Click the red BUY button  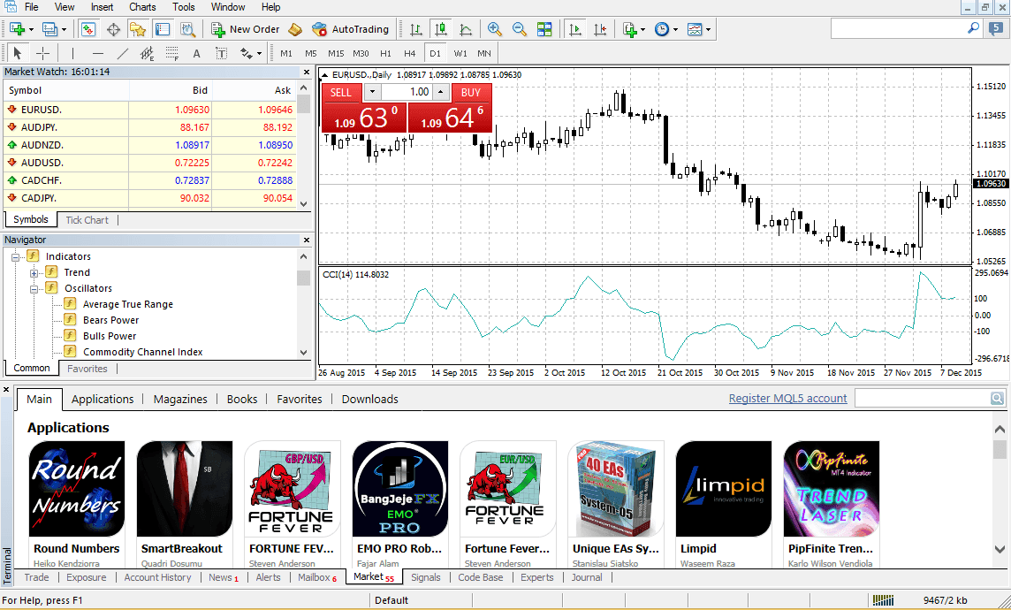(471, 92)
